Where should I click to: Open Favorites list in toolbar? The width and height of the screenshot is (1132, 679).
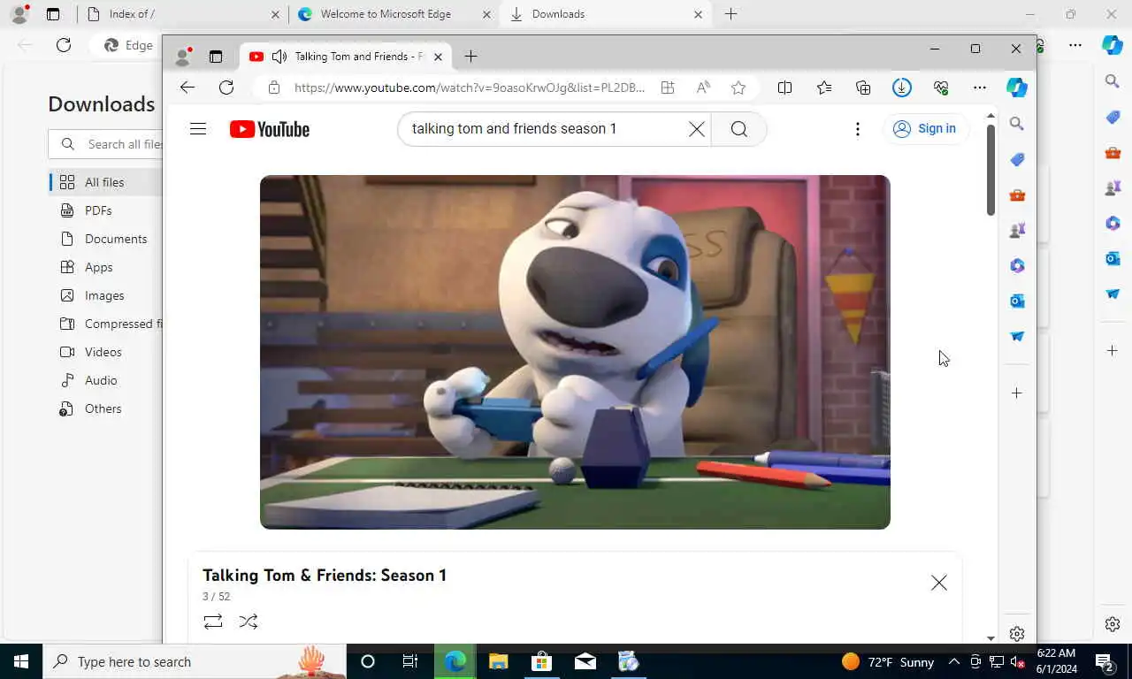coord(824,88)
